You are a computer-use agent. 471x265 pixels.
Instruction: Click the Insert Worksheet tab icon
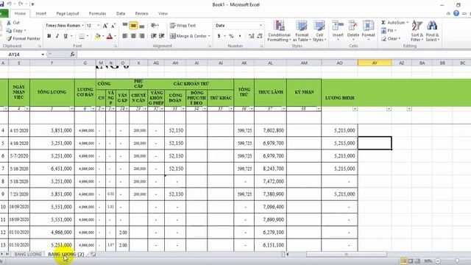click(93, 254)
